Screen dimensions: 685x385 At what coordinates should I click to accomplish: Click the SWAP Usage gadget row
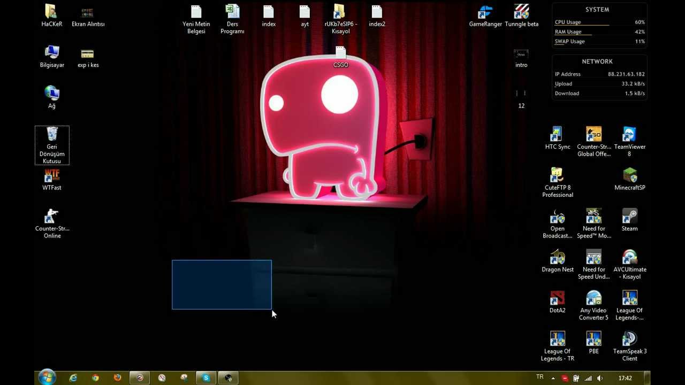(x=599, y=41)
